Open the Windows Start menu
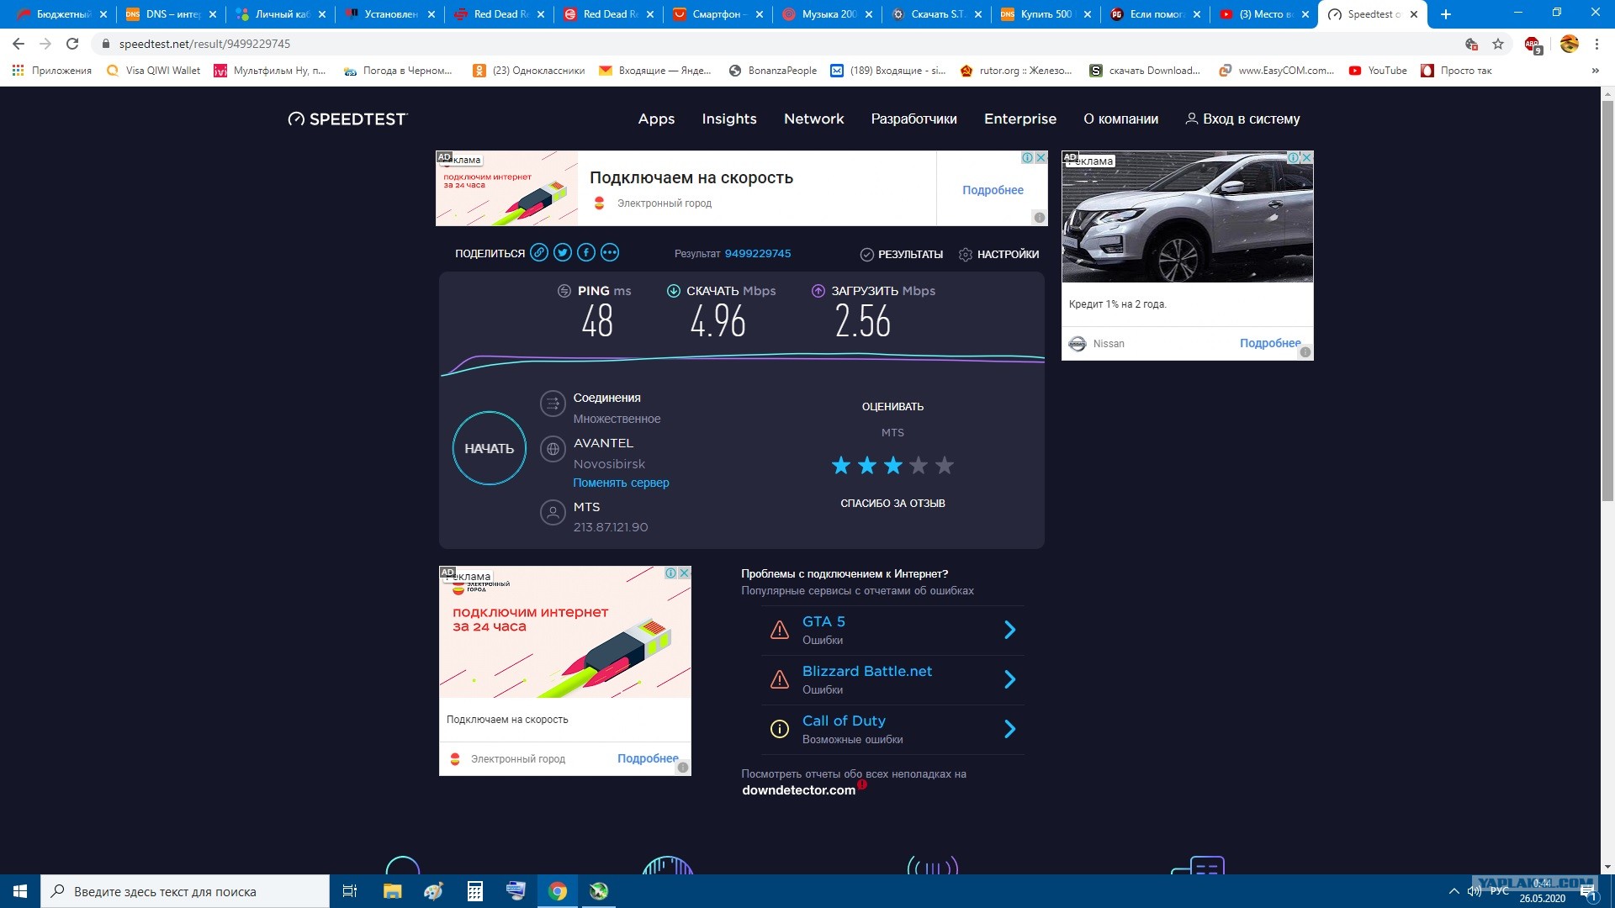Screen dimensions: 1615x908 [20, 891]
